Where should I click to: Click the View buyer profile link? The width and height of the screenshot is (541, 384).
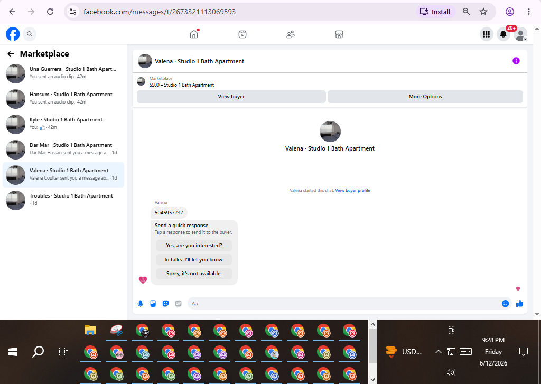352,191
